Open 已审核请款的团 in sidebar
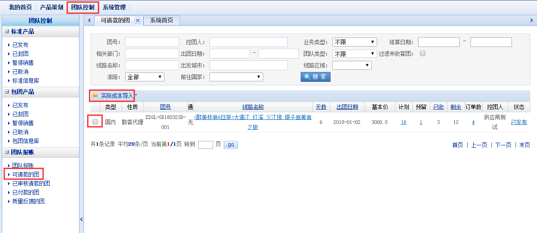This screenshot has width=537, height=233. click(31, 183)
